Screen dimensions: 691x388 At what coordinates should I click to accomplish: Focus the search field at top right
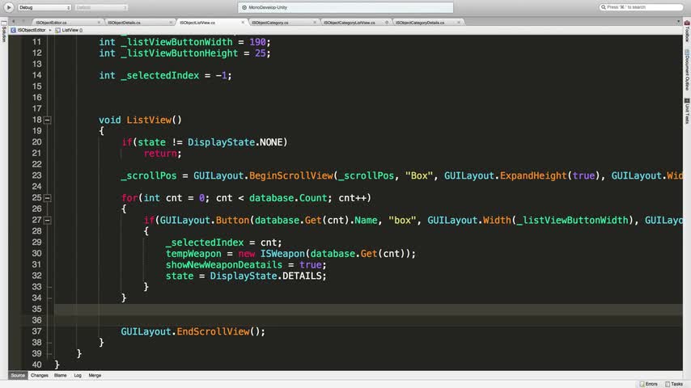click(641, 7)
